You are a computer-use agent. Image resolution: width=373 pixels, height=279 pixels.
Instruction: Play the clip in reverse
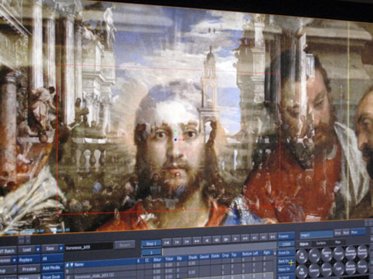[207, 240]
